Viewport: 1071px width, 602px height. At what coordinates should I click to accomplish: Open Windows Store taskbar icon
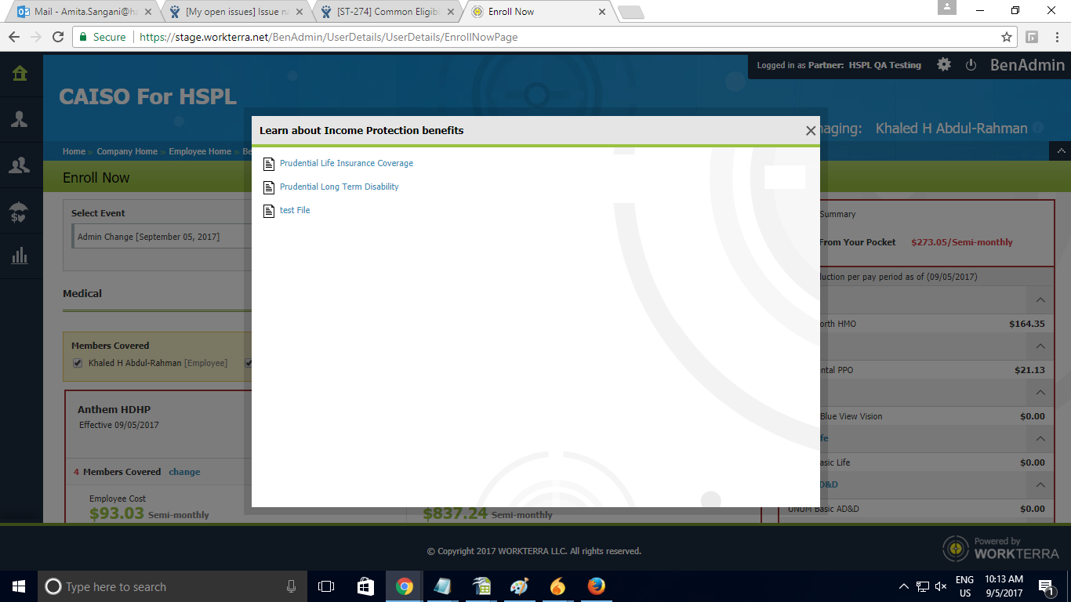point(365,586)
